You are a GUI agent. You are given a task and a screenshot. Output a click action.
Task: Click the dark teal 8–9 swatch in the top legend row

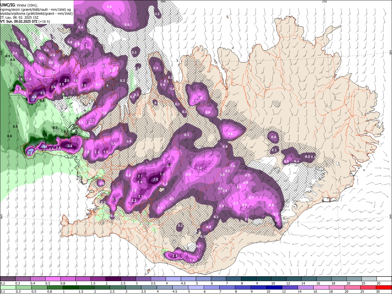click(248, 279)
